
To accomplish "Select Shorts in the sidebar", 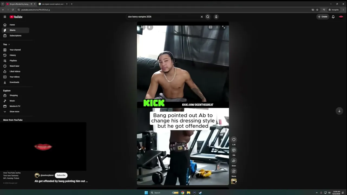I will 15,30.
